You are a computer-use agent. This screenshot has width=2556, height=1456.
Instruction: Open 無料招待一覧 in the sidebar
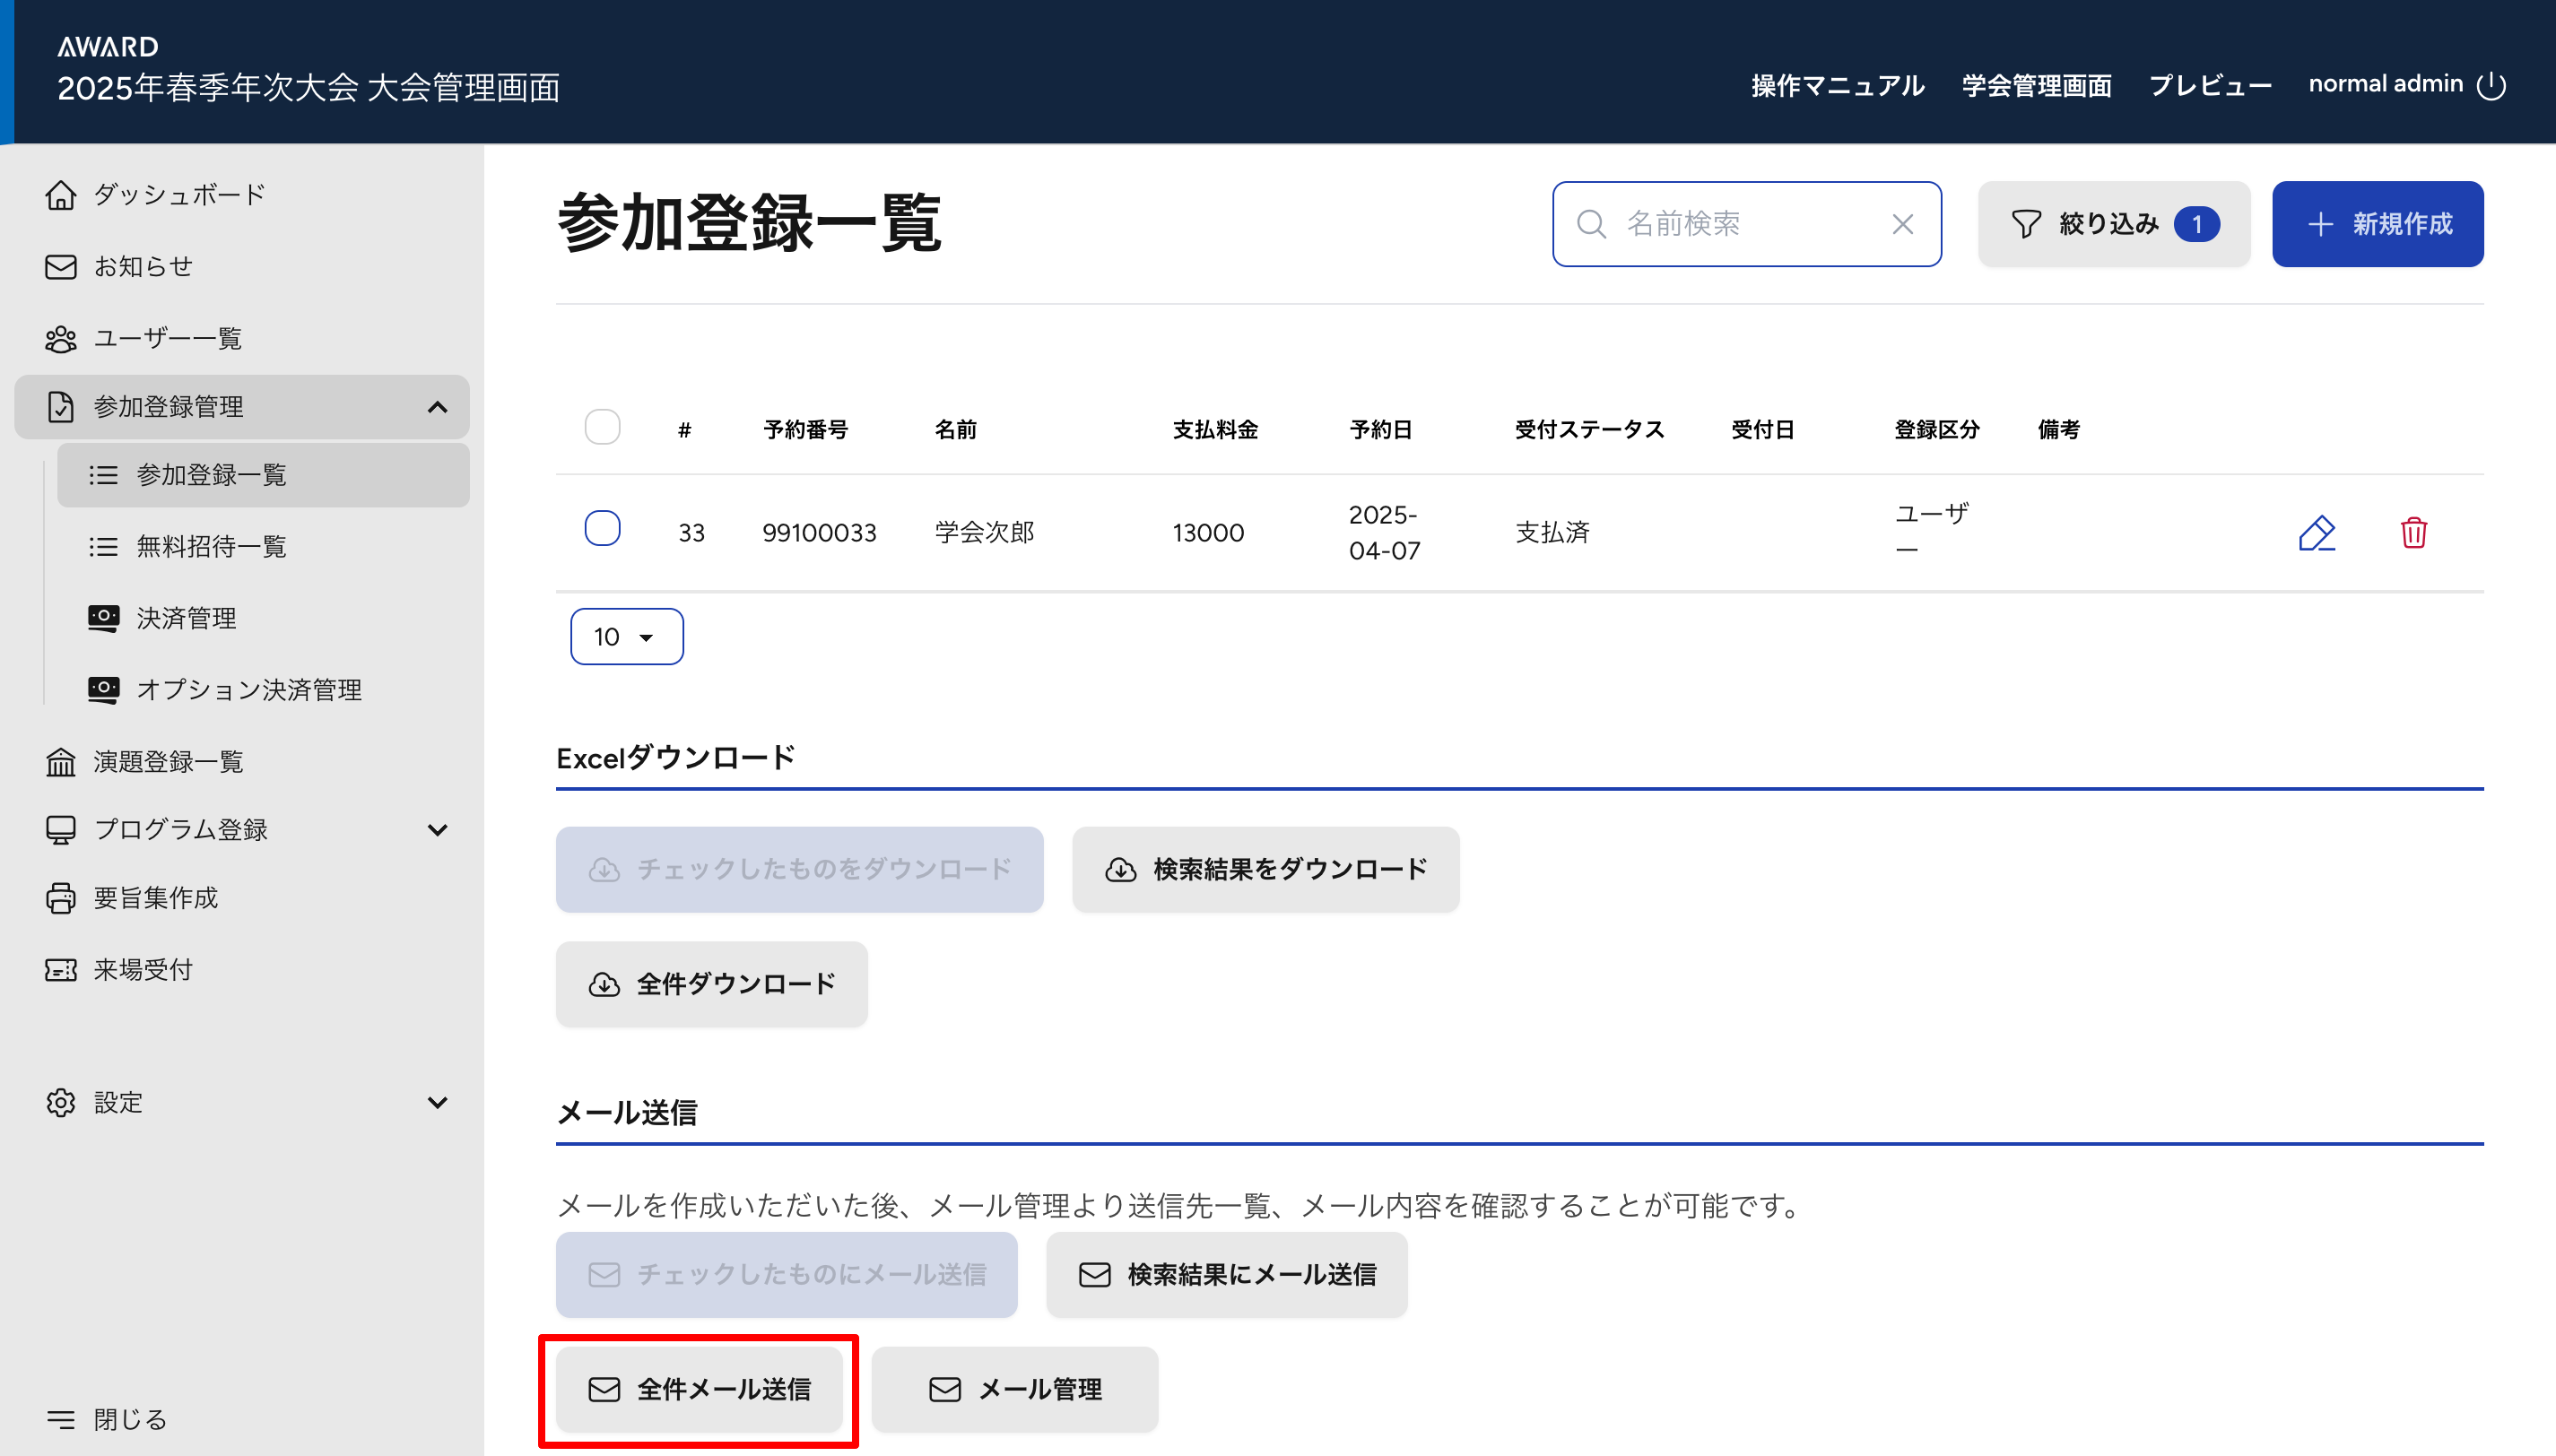211,546
